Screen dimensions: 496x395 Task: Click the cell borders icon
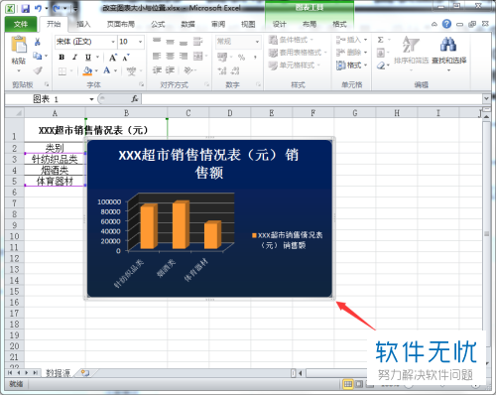[62, 71]
